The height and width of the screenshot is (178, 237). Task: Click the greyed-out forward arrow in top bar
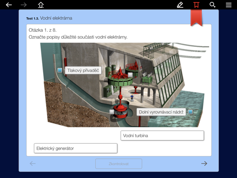coord(24,5)
